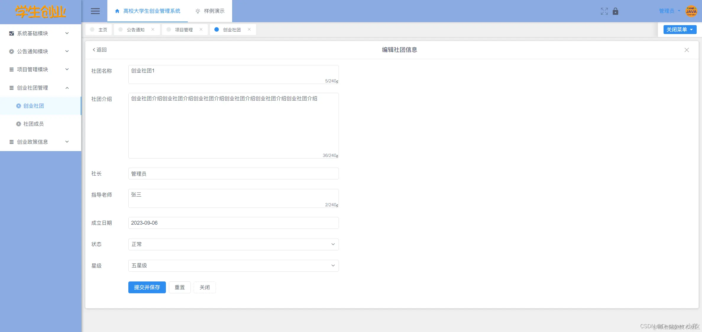Click the 重置 button

(179, 287)
